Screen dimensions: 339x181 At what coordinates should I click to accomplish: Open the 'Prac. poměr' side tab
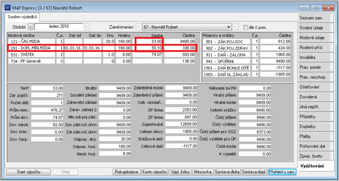[x=315, y=68]
